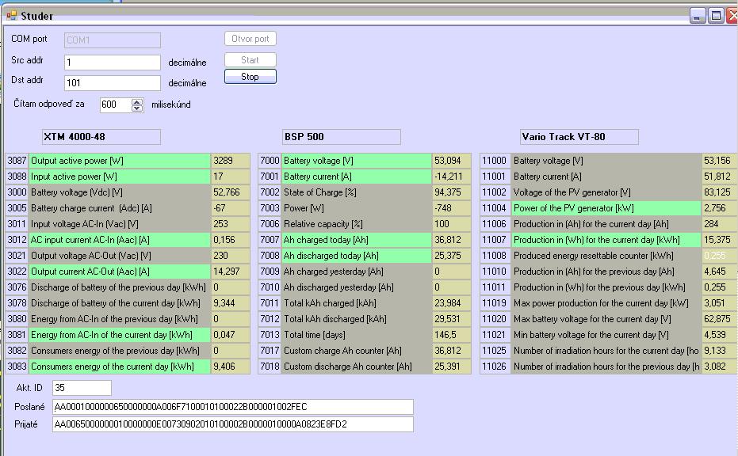Click the Start button

pyautogui.click(x=250, y=60)
